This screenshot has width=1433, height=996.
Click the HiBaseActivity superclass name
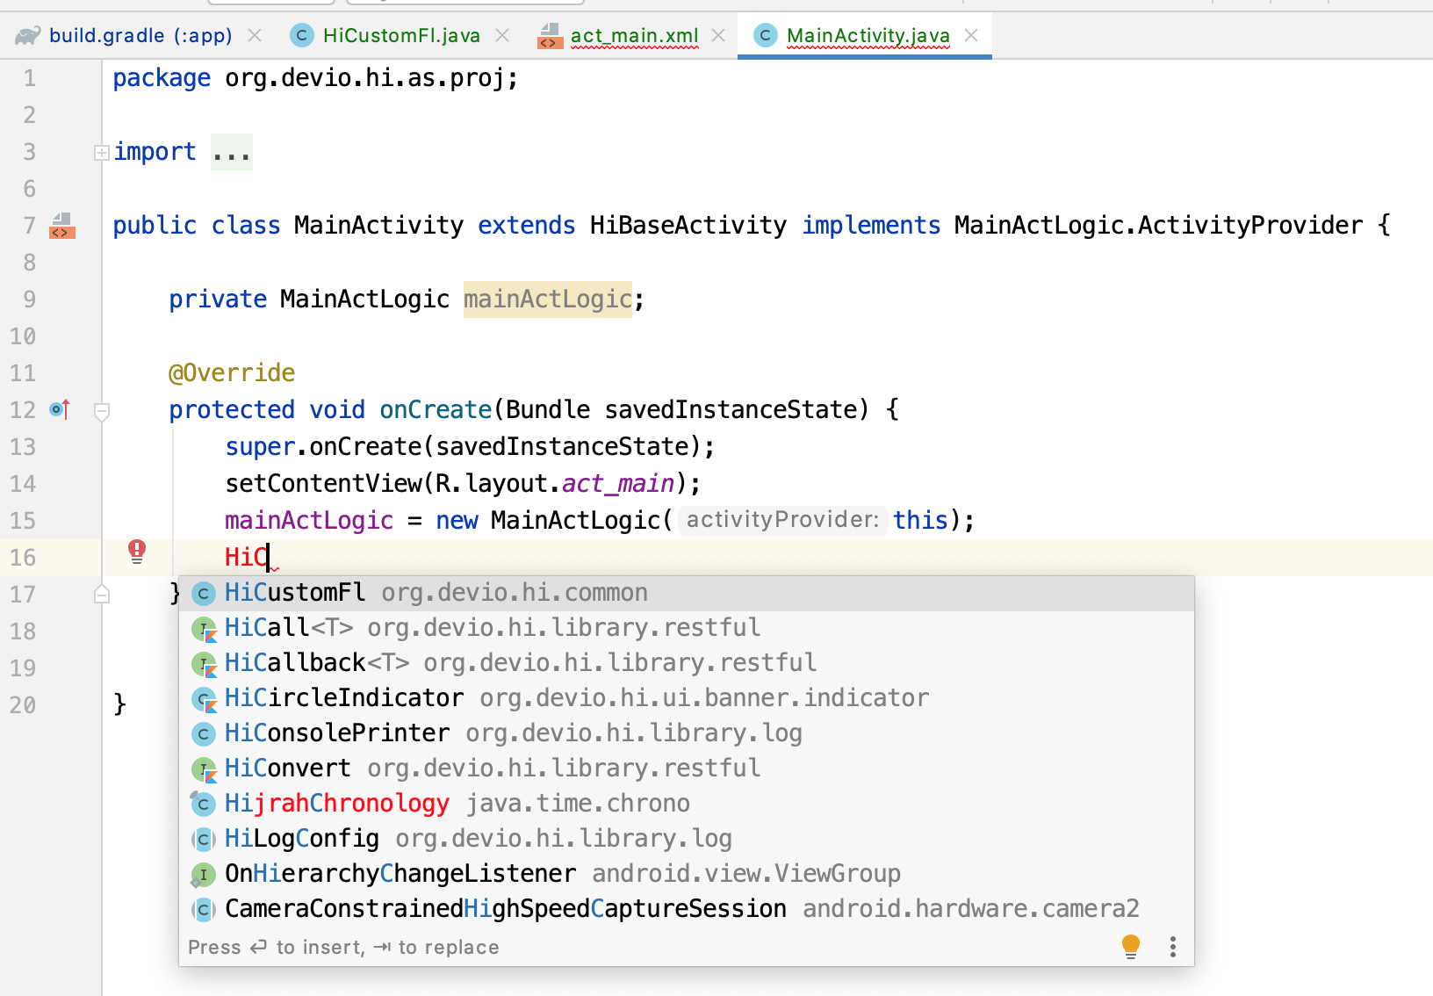(x=688, y=226)
